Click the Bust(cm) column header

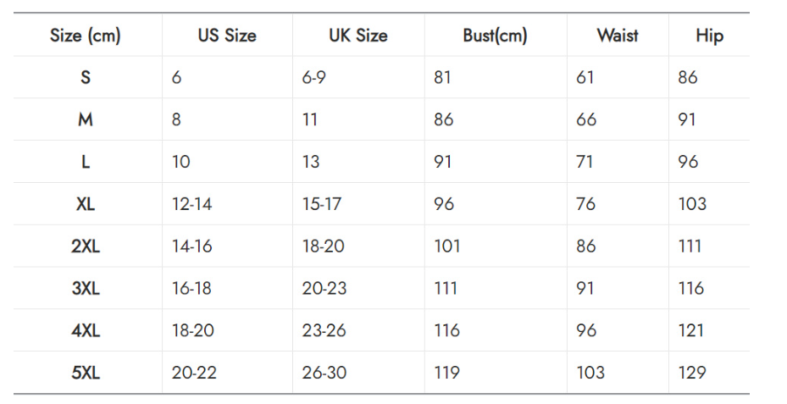pyautogui.click(x=495, y=36)
